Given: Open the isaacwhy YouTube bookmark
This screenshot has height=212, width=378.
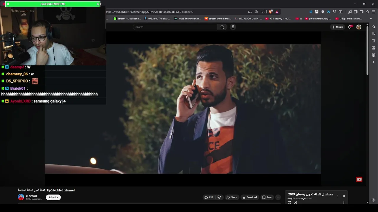Looking at the screenshot, I should point(278,19).
